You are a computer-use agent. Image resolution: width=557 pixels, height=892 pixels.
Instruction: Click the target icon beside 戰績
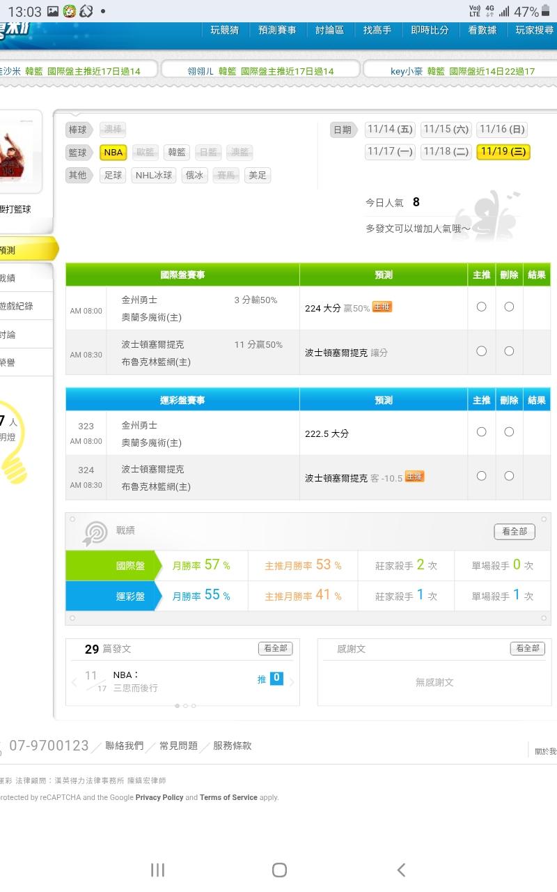[95, 533]
